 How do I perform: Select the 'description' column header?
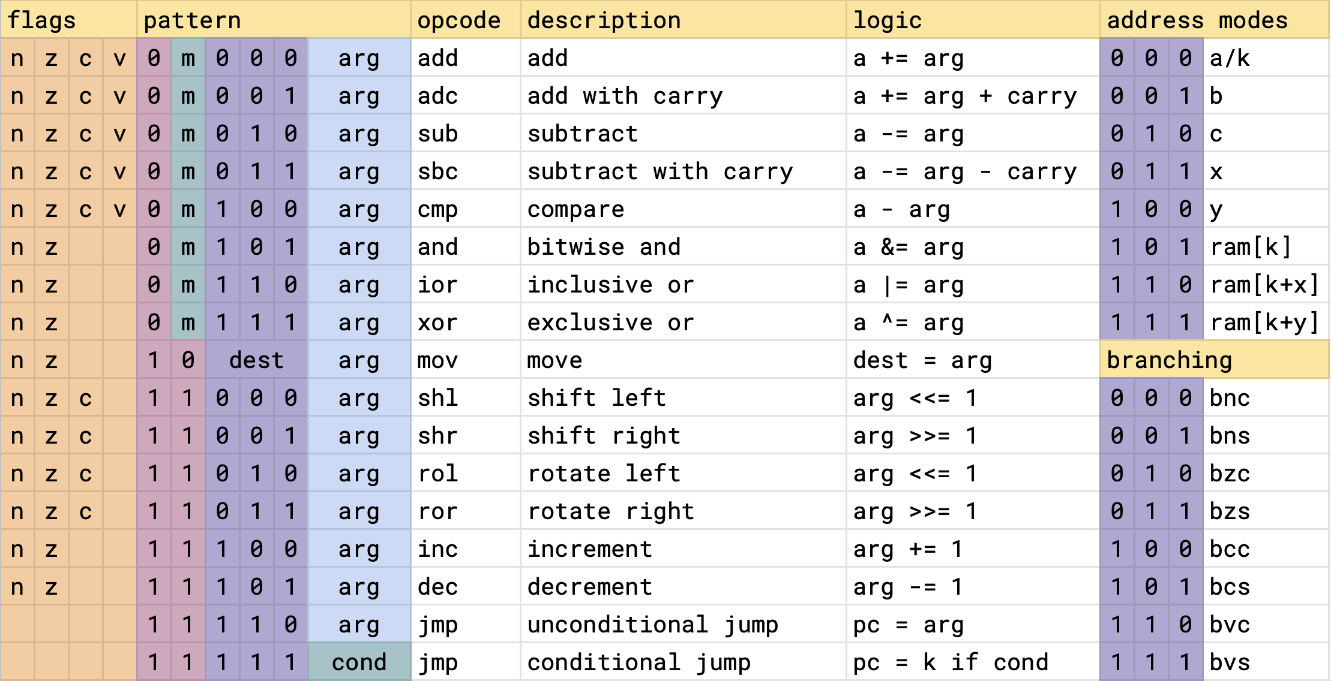[x=683, y=20]
